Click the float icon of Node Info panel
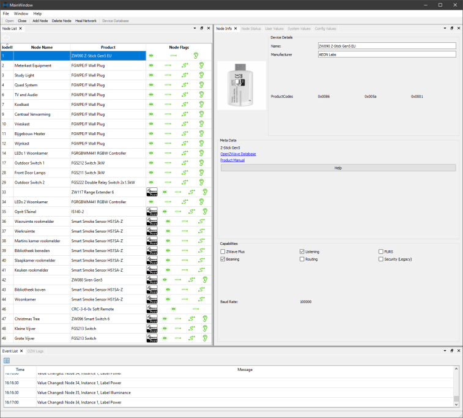The height and width of the screenshot is (418, 463). tap(452, 28)
